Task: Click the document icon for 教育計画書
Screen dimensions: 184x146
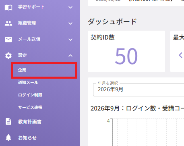Action: tap(8, 121)
